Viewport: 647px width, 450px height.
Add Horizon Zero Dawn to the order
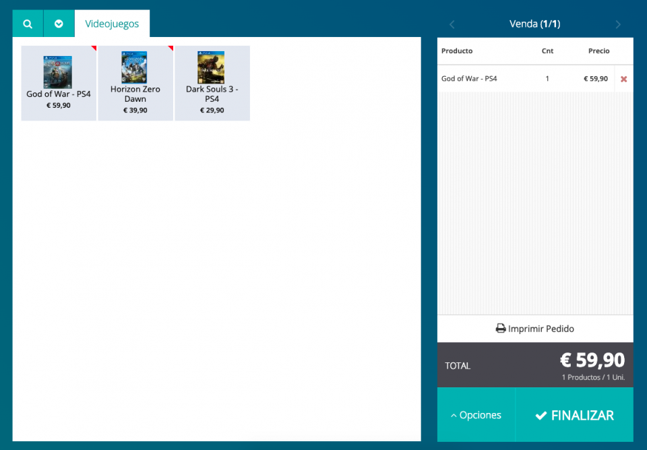pyautogui.click(x=135, y=84)
